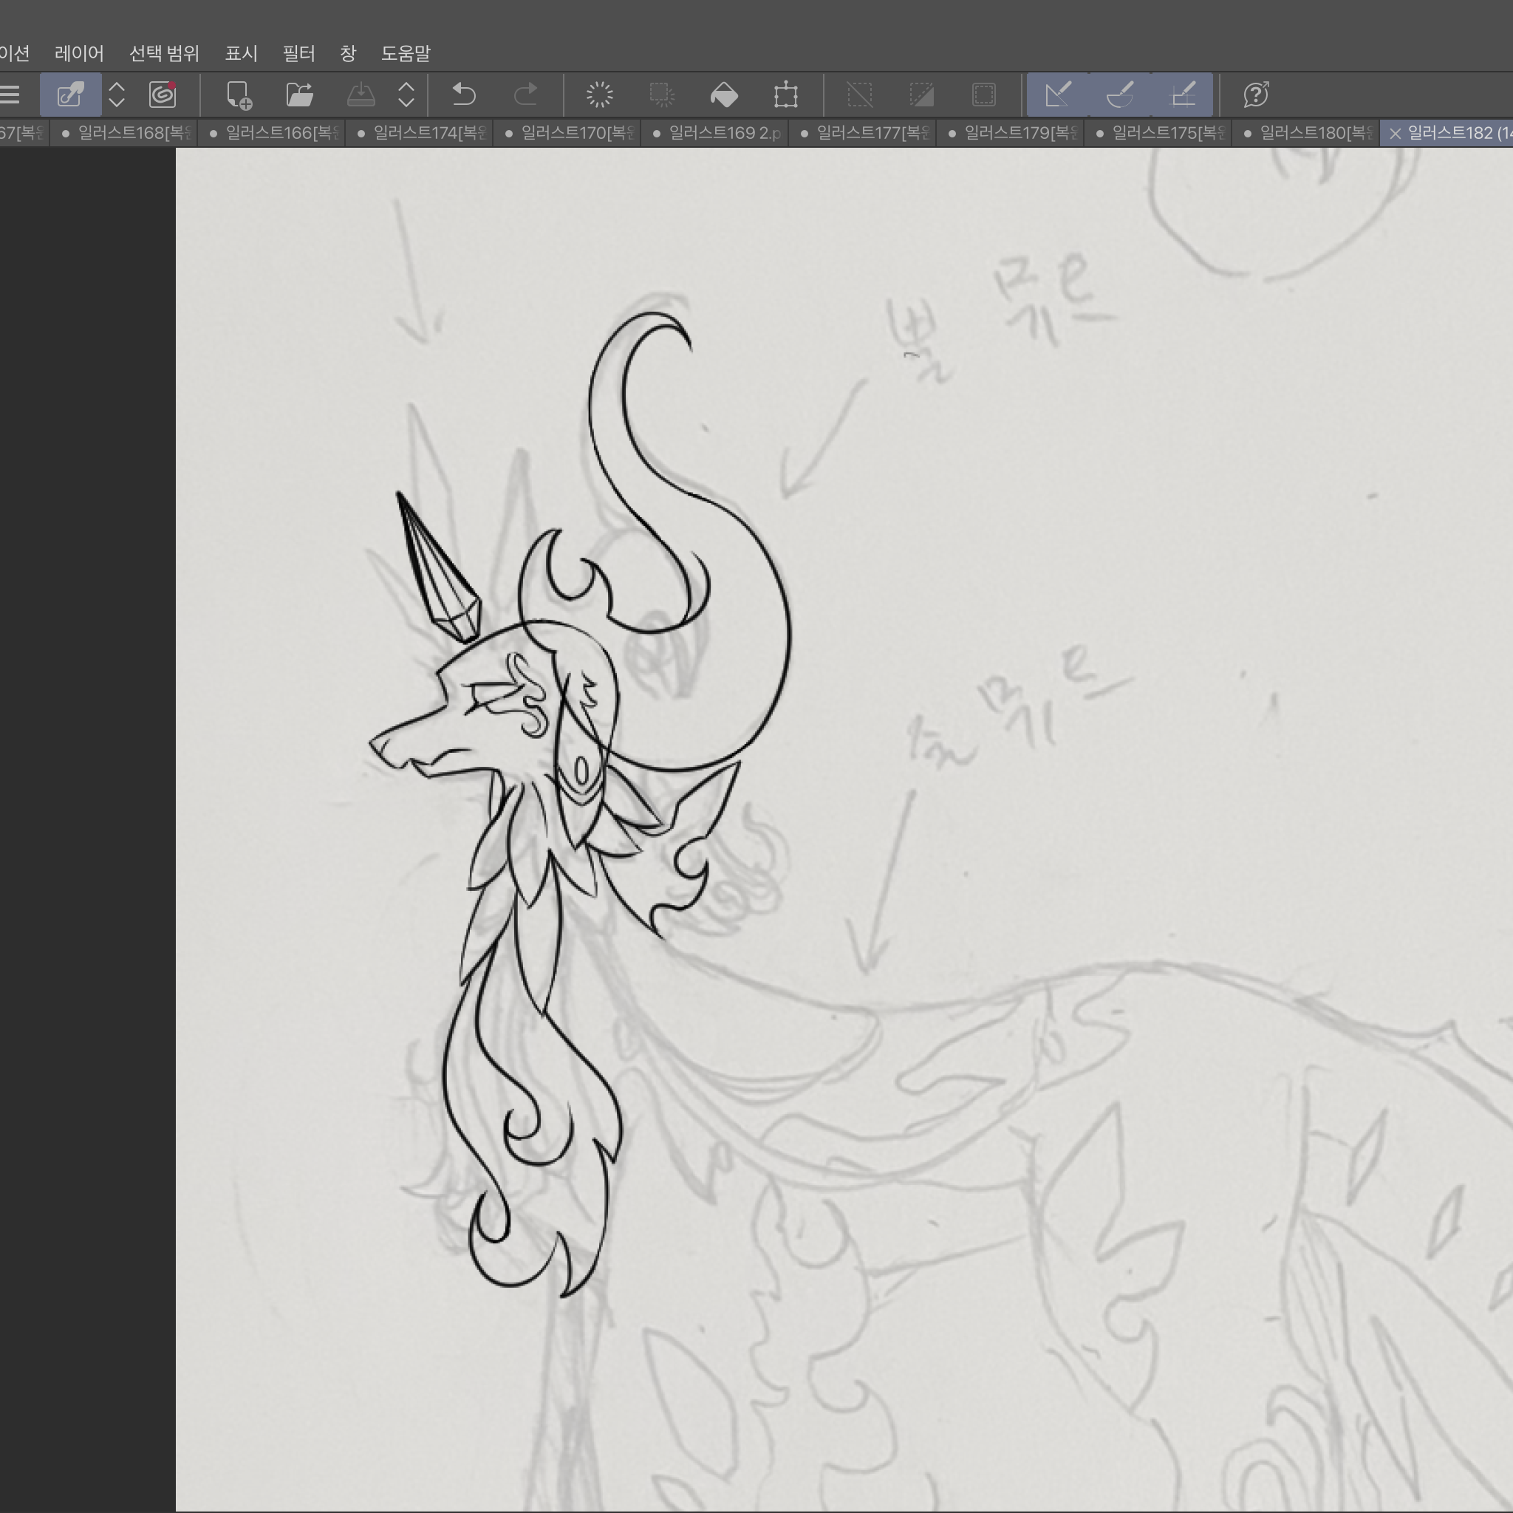The height and width of the screenshot is (1513, 1513).
Task: Switch to the 일러스트168 tab
Action: (125, 133)
